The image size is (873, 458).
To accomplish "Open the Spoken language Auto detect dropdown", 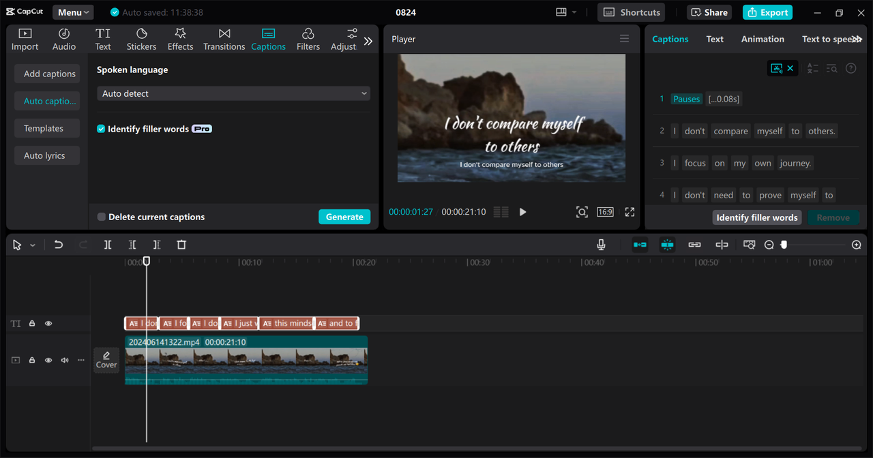I will 233,93.
